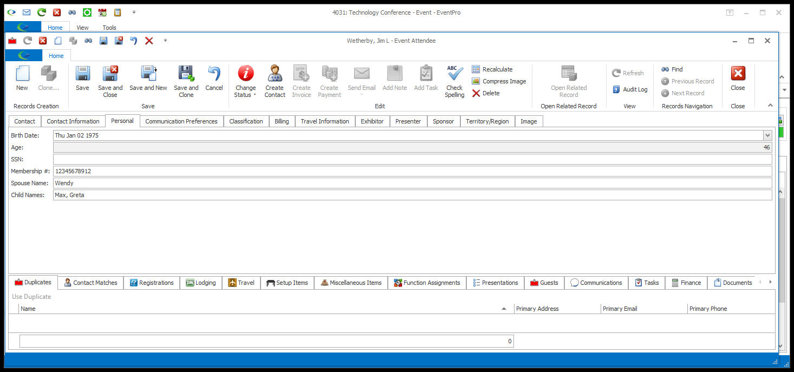The width and height of the screenshot is (794, 372).
Task: Open the Lodging bottom tab
Action: [201, 283]
